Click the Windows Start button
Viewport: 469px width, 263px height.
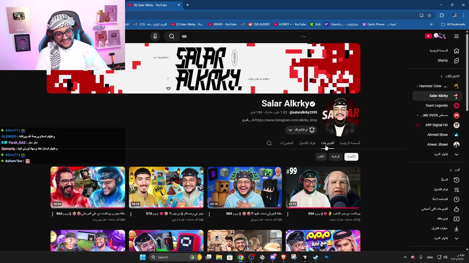click(143, 257)
